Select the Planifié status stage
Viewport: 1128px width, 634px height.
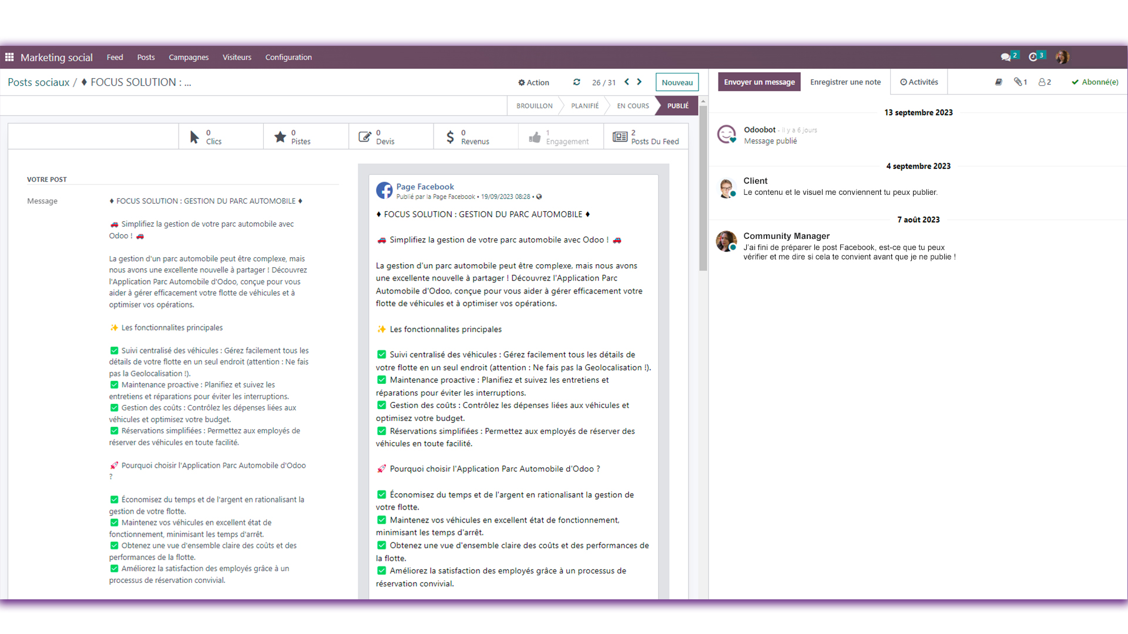point(585,106)
